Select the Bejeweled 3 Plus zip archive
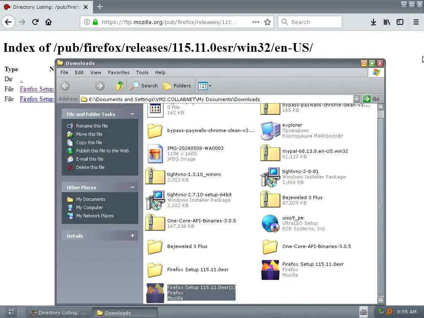This screenshot has width=424, height=318. (291, 200)
